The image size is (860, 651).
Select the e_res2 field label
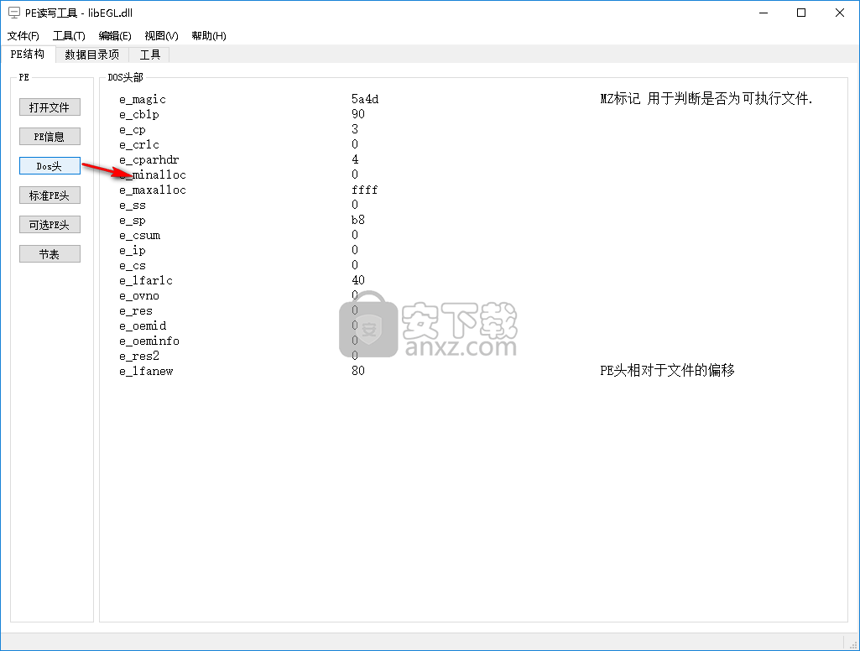[x=139, y=356]
